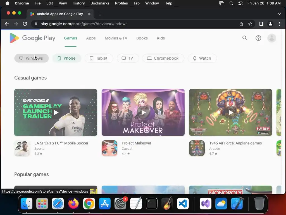Select the Watch device filter
286x215 pixels.
point(202,58)
